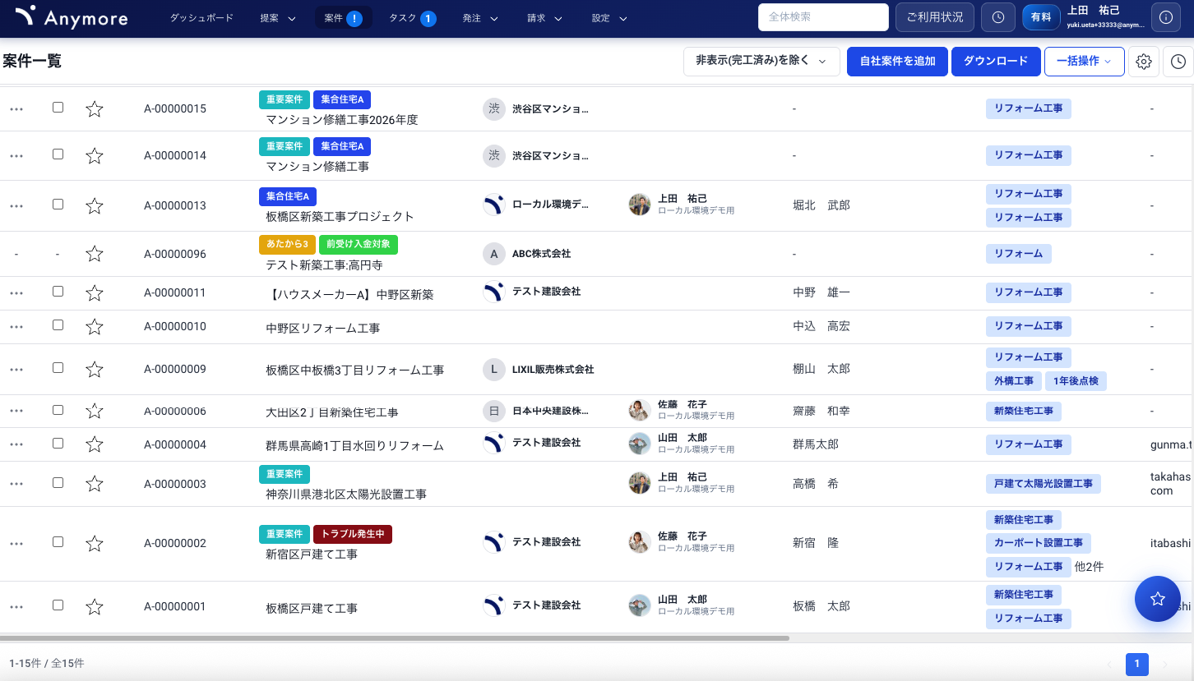The width and height of the screenshot is (1194, 681).
Task: Expand the 一括操作 bulk actions dropdown
Action: [1084, 61]
